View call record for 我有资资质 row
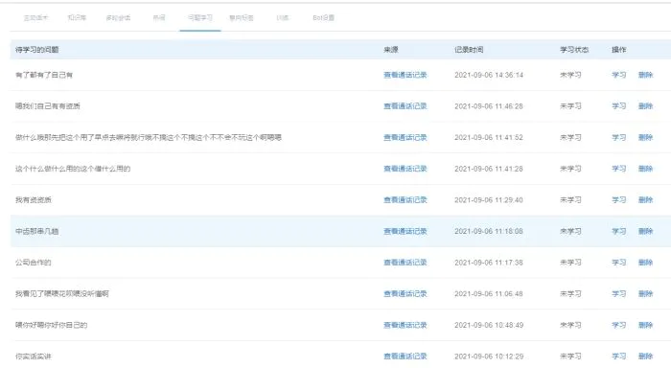This screenshot has height=368, width=671. tap(405, 200)
